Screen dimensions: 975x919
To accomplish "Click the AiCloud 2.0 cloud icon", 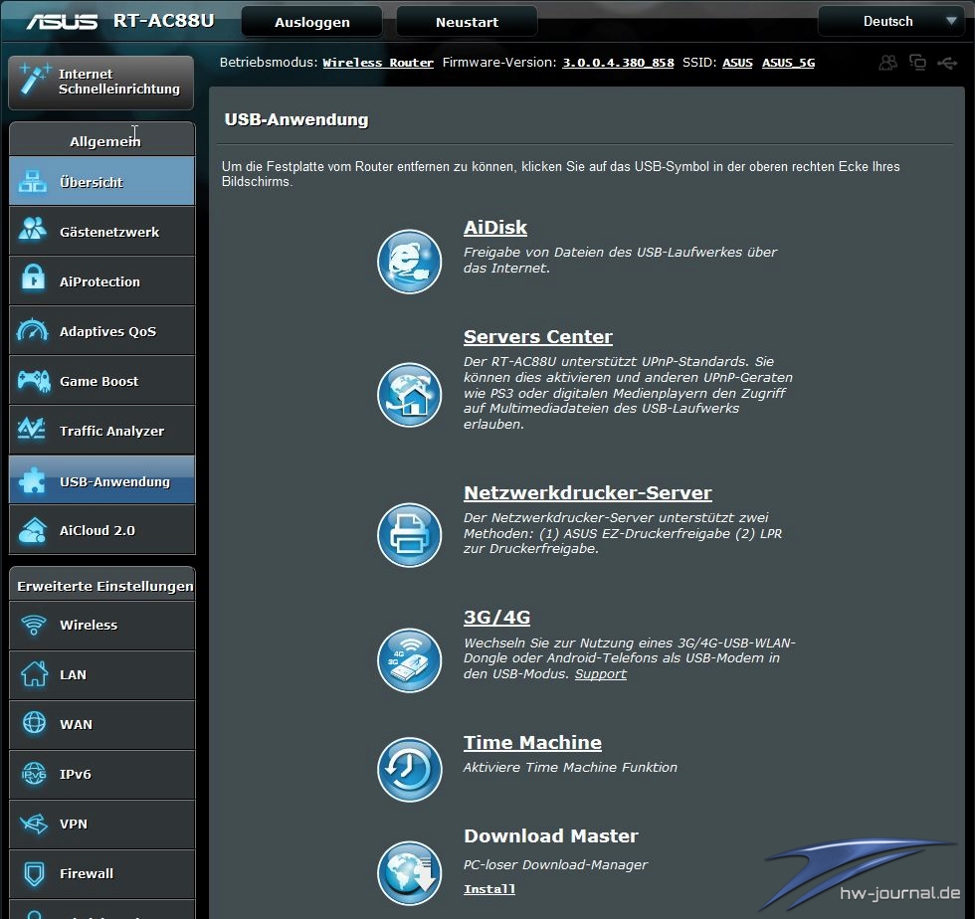I will (33, 530).
